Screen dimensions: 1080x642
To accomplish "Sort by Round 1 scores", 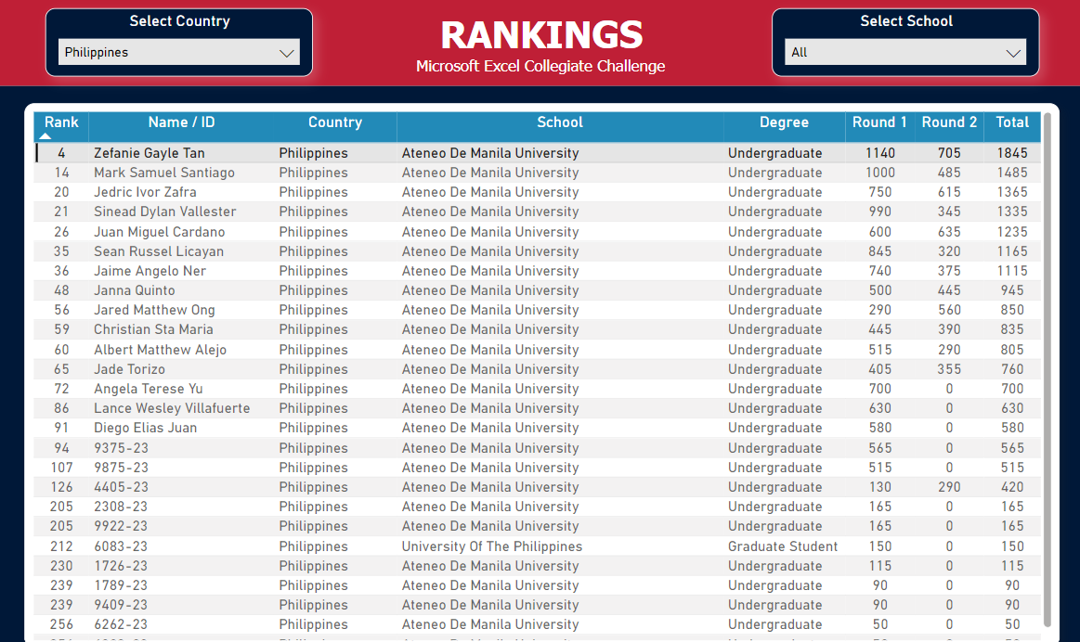I will tap(879, 122).
